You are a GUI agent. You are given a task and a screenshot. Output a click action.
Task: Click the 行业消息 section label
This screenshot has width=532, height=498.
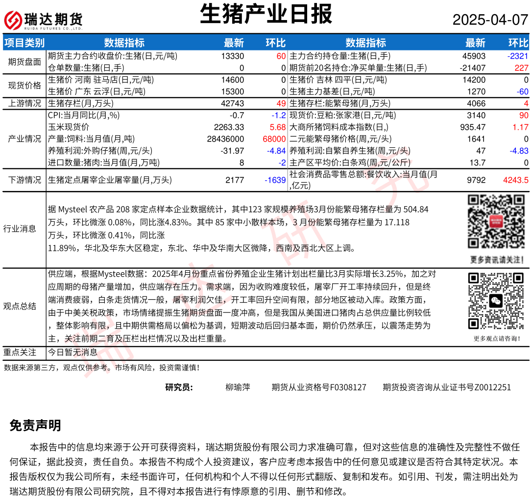click(20, 229)
